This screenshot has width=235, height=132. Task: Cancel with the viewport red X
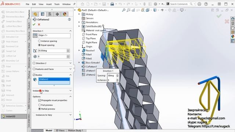pos(227,22)
